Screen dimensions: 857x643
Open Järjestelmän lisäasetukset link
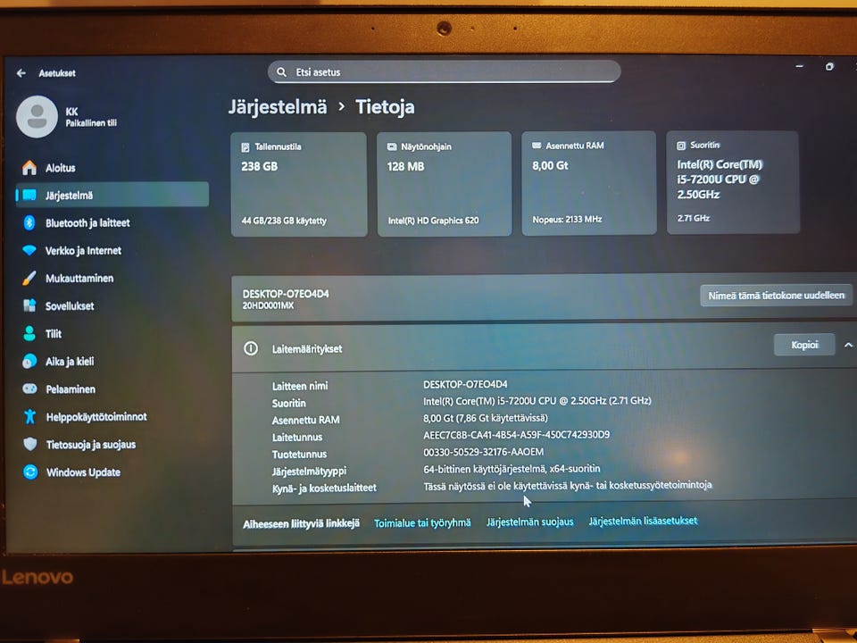pos(644,521)
